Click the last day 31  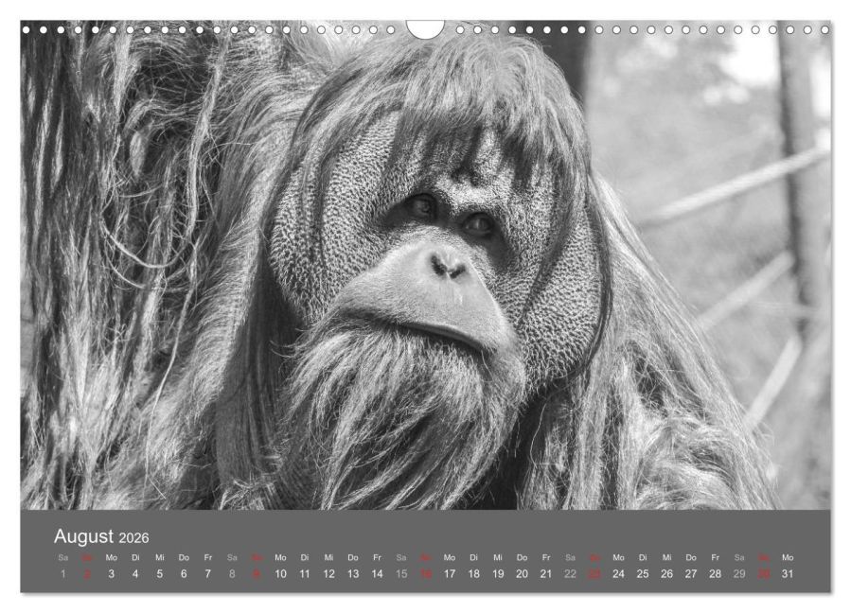(788, 574)
